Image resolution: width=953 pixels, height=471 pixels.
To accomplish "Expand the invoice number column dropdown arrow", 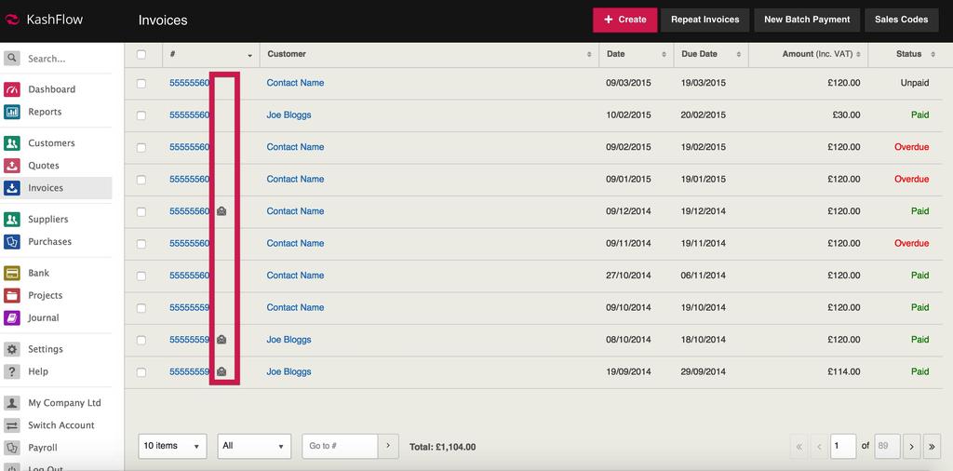I will click(249, 55).
